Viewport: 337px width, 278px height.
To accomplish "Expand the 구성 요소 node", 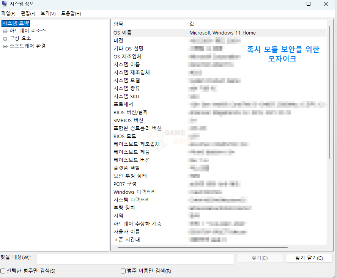I will [5, 39].
